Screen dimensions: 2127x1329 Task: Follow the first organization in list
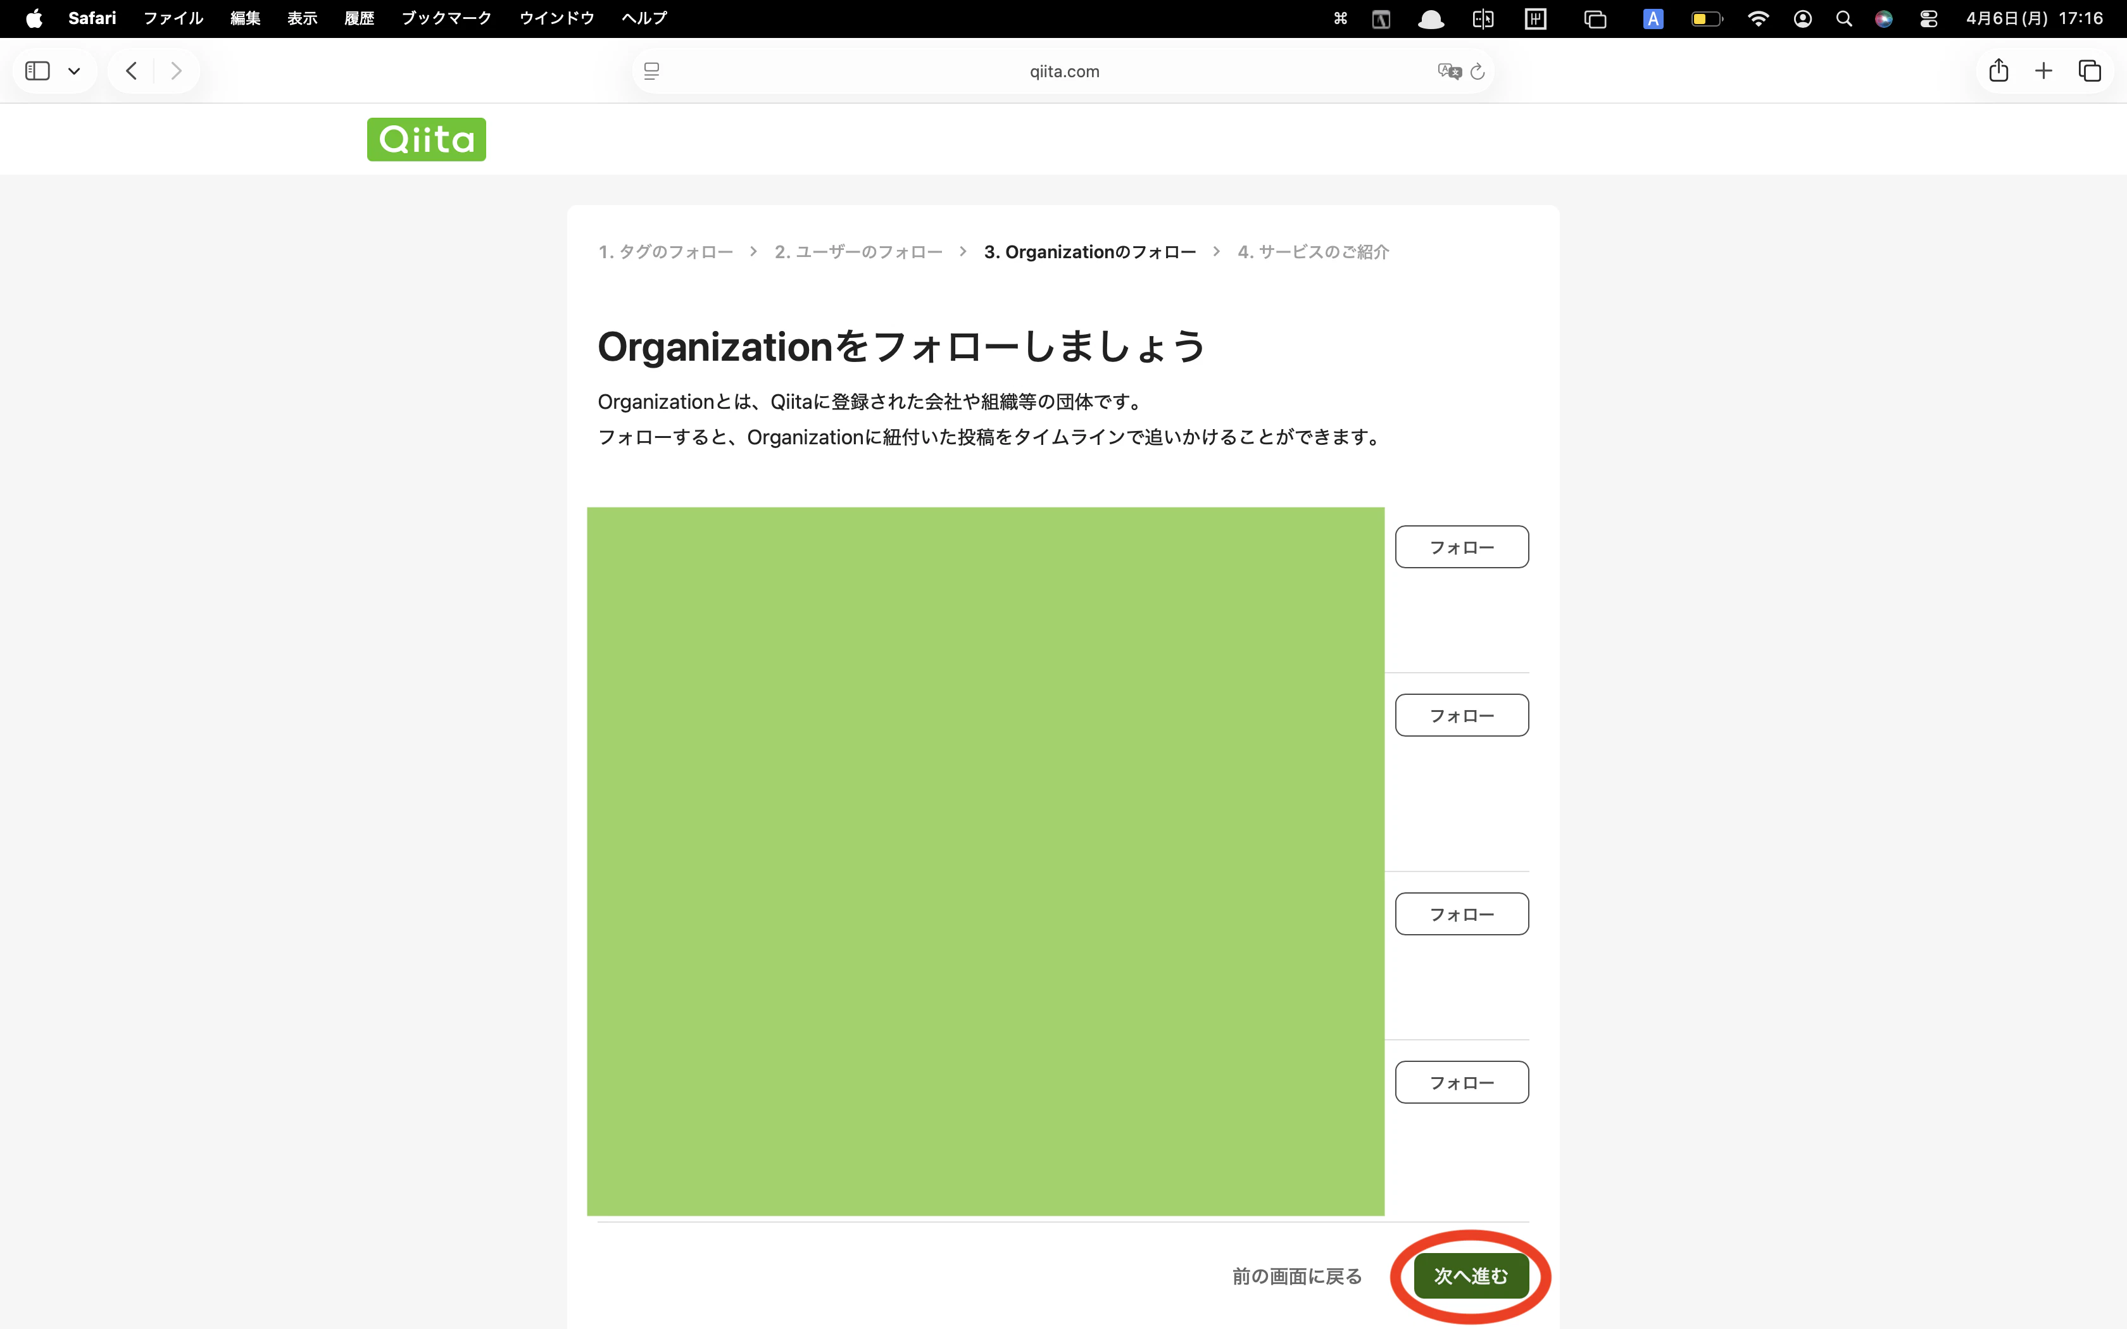point(1462,547)
